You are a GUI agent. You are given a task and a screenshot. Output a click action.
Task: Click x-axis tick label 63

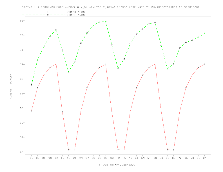pyautogui.click(x=161, y=158)
